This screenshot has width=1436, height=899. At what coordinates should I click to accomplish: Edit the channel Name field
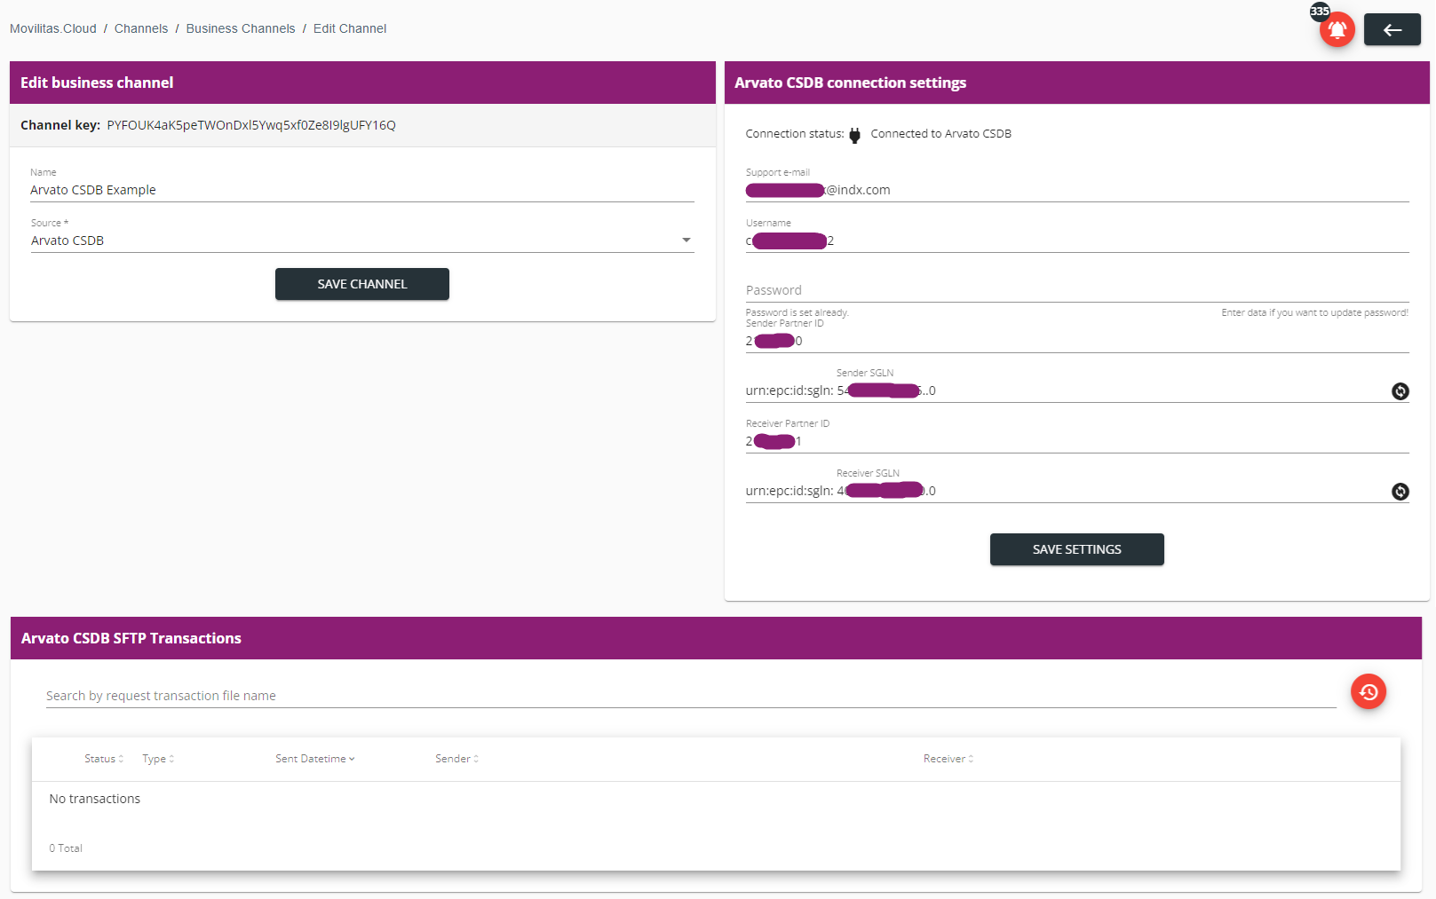click(362, 190)
